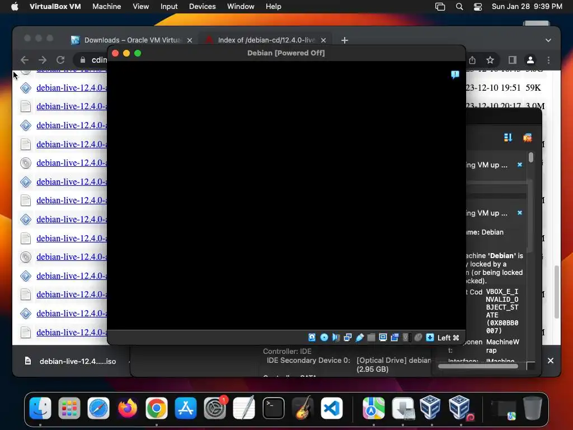Click the notification panel horizontal scrollbar
The height and width of the screenshot is (430, 573).
click(x=478, y=366)
